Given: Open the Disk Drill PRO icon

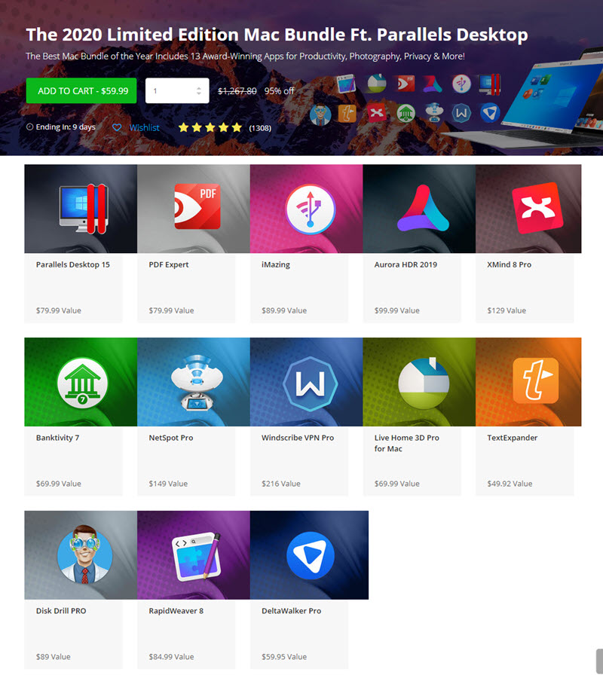Looking at the screenshot, I should click(x=84, y=555).
